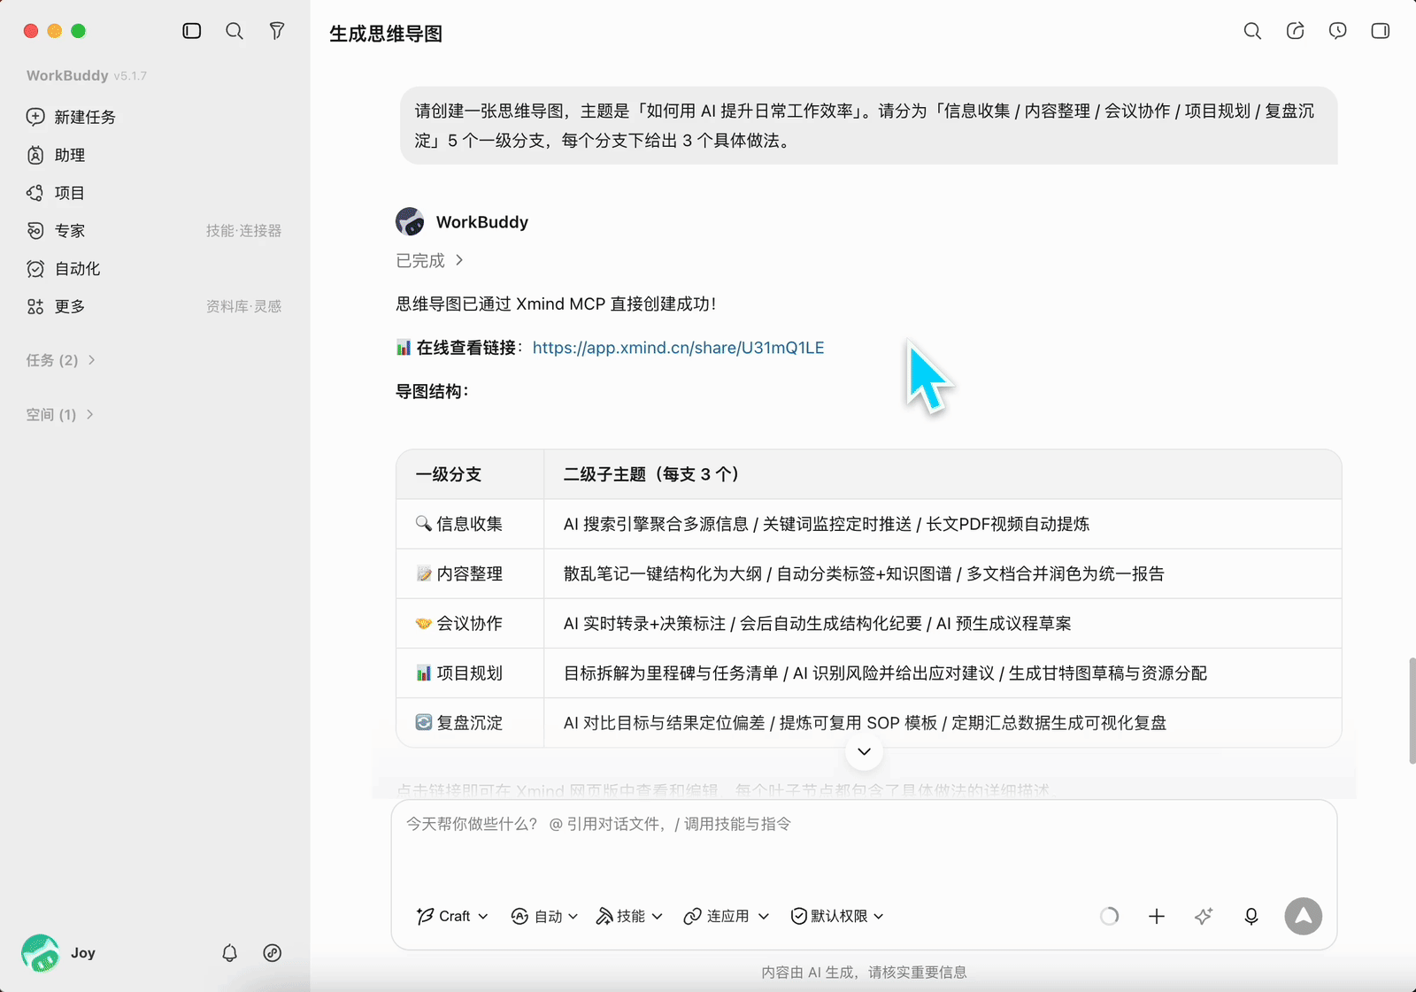Image resolution: width=1416 pixels, height=992 pixels.
Task: Open the 助理 assistant section
Action: pos(57,155)
